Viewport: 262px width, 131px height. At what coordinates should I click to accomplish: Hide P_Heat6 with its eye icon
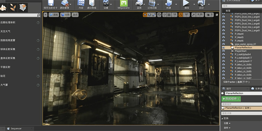pos(224,41)
